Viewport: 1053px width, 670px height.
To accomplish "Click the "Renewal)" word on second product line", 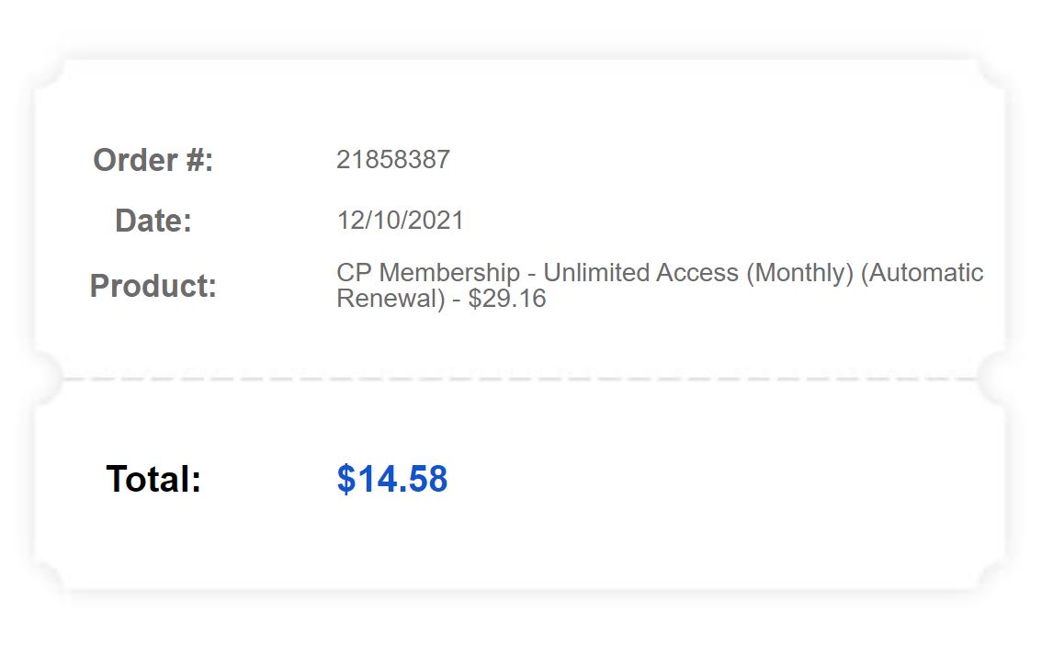I will point(391,299).
